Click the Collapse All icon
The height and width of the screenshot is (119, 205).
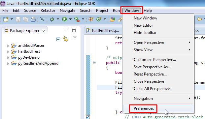tap(58, 39)
